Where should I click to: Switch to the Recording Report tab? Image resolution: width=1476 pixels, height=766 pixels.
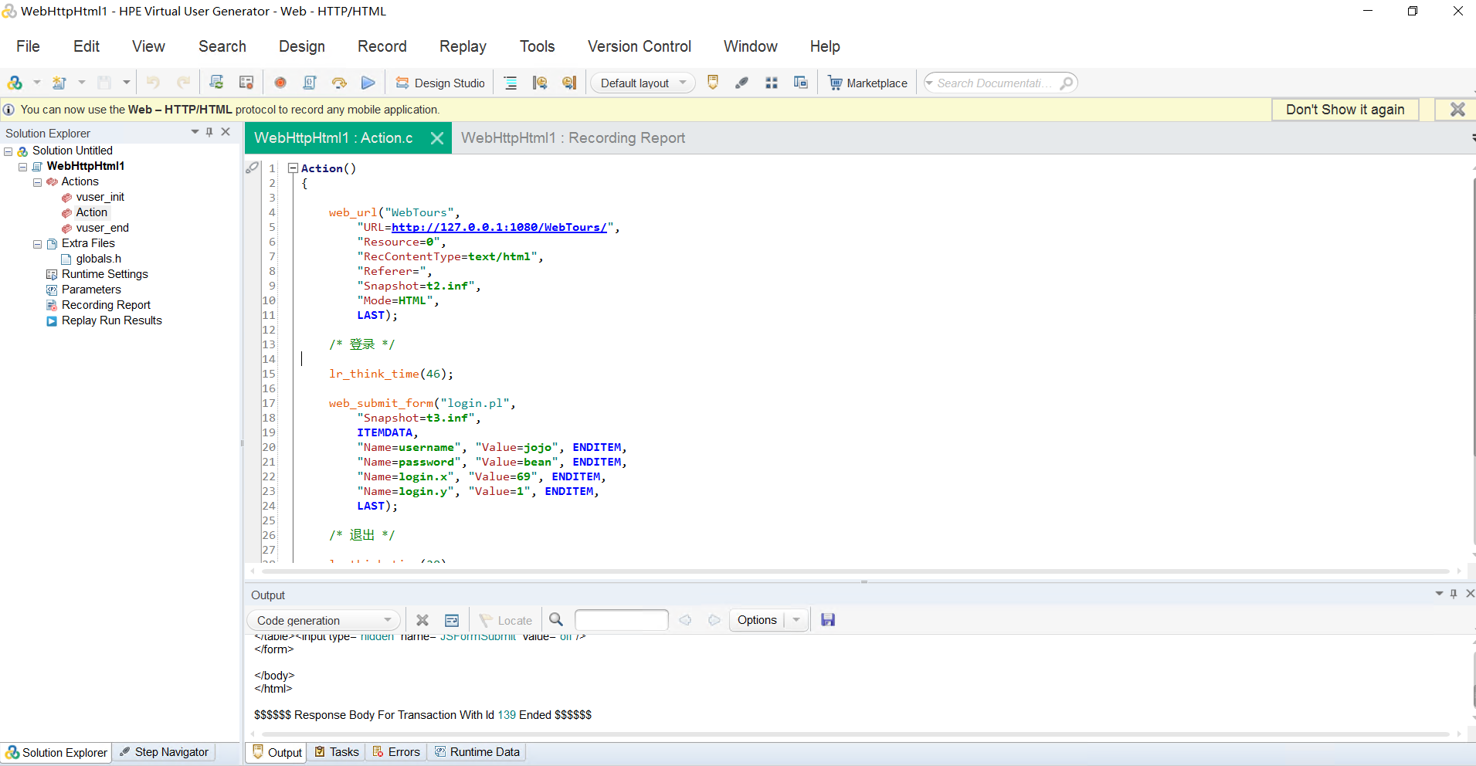[573, 138]
